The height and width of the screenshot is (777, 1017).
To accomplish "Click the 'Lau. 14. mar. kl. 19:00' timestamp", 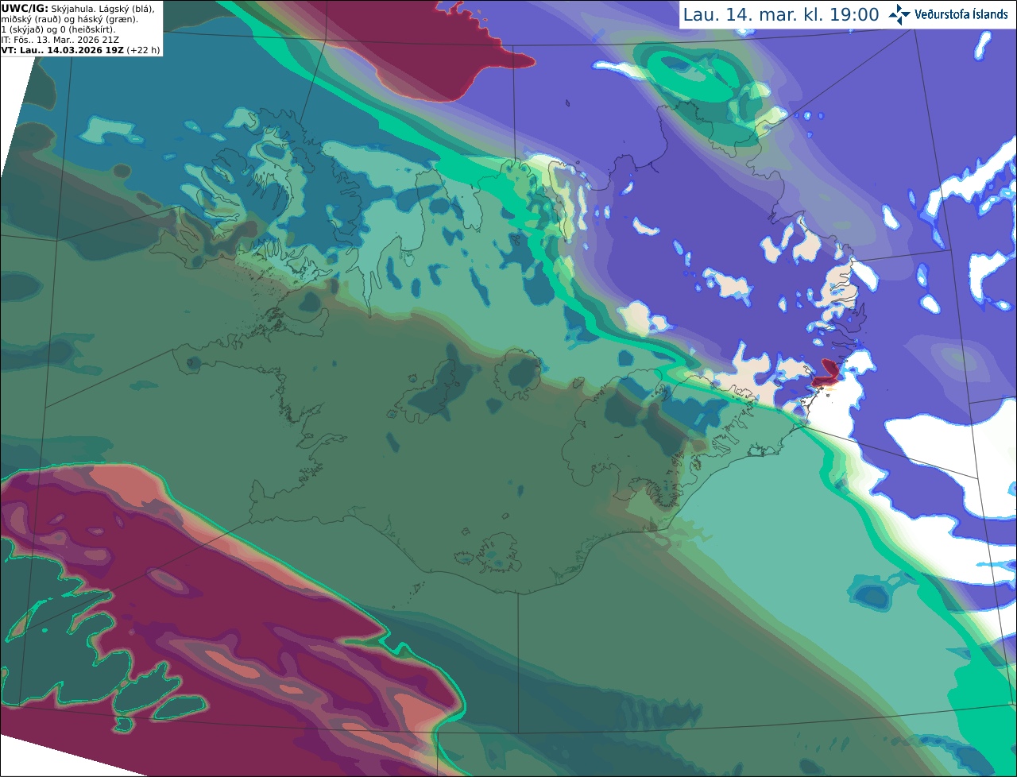I will tap(781, 15).
